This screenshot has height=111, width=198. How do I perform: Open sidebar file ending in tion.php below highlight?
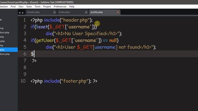tap(5, 54)
